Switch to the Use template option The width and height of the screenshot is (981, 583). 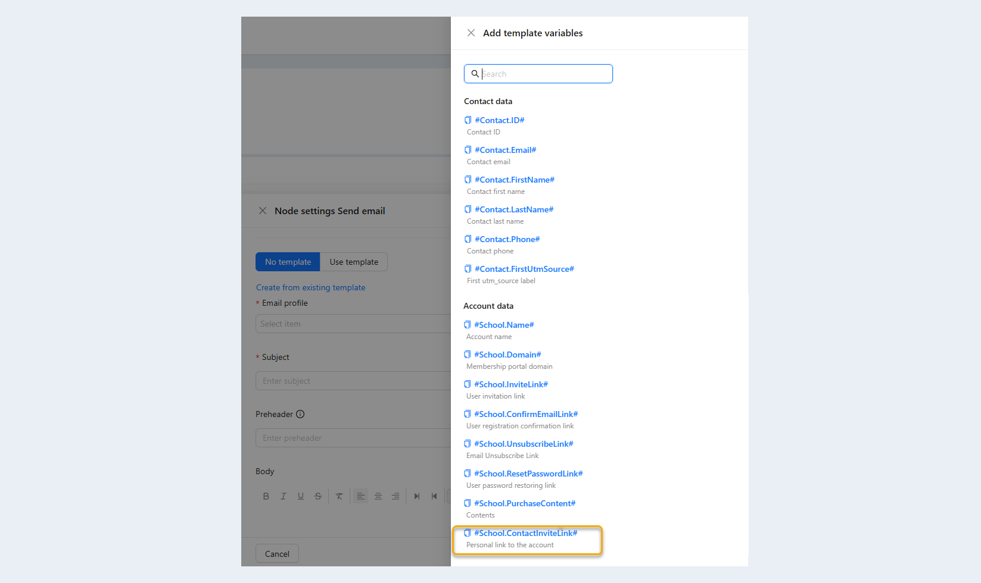click(354, 262)
